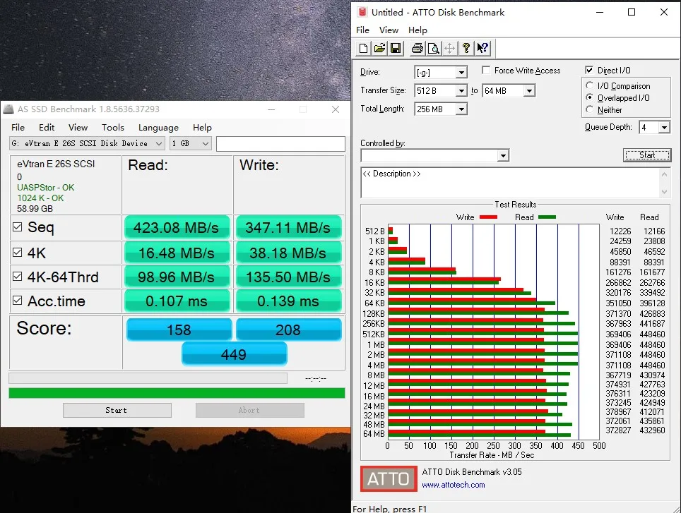Click the green Read legend swatch
The image size is (681, 513).
pos(547,217)
